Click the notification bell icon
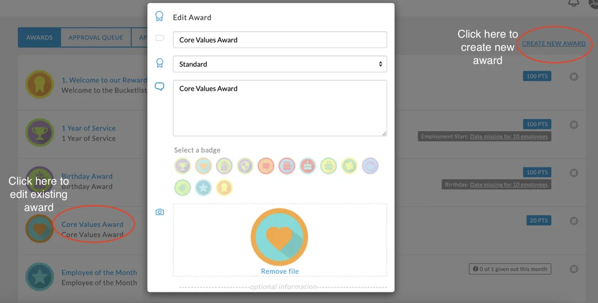The width and height of the screenshot is (598, 303). [x=573, y=3]
